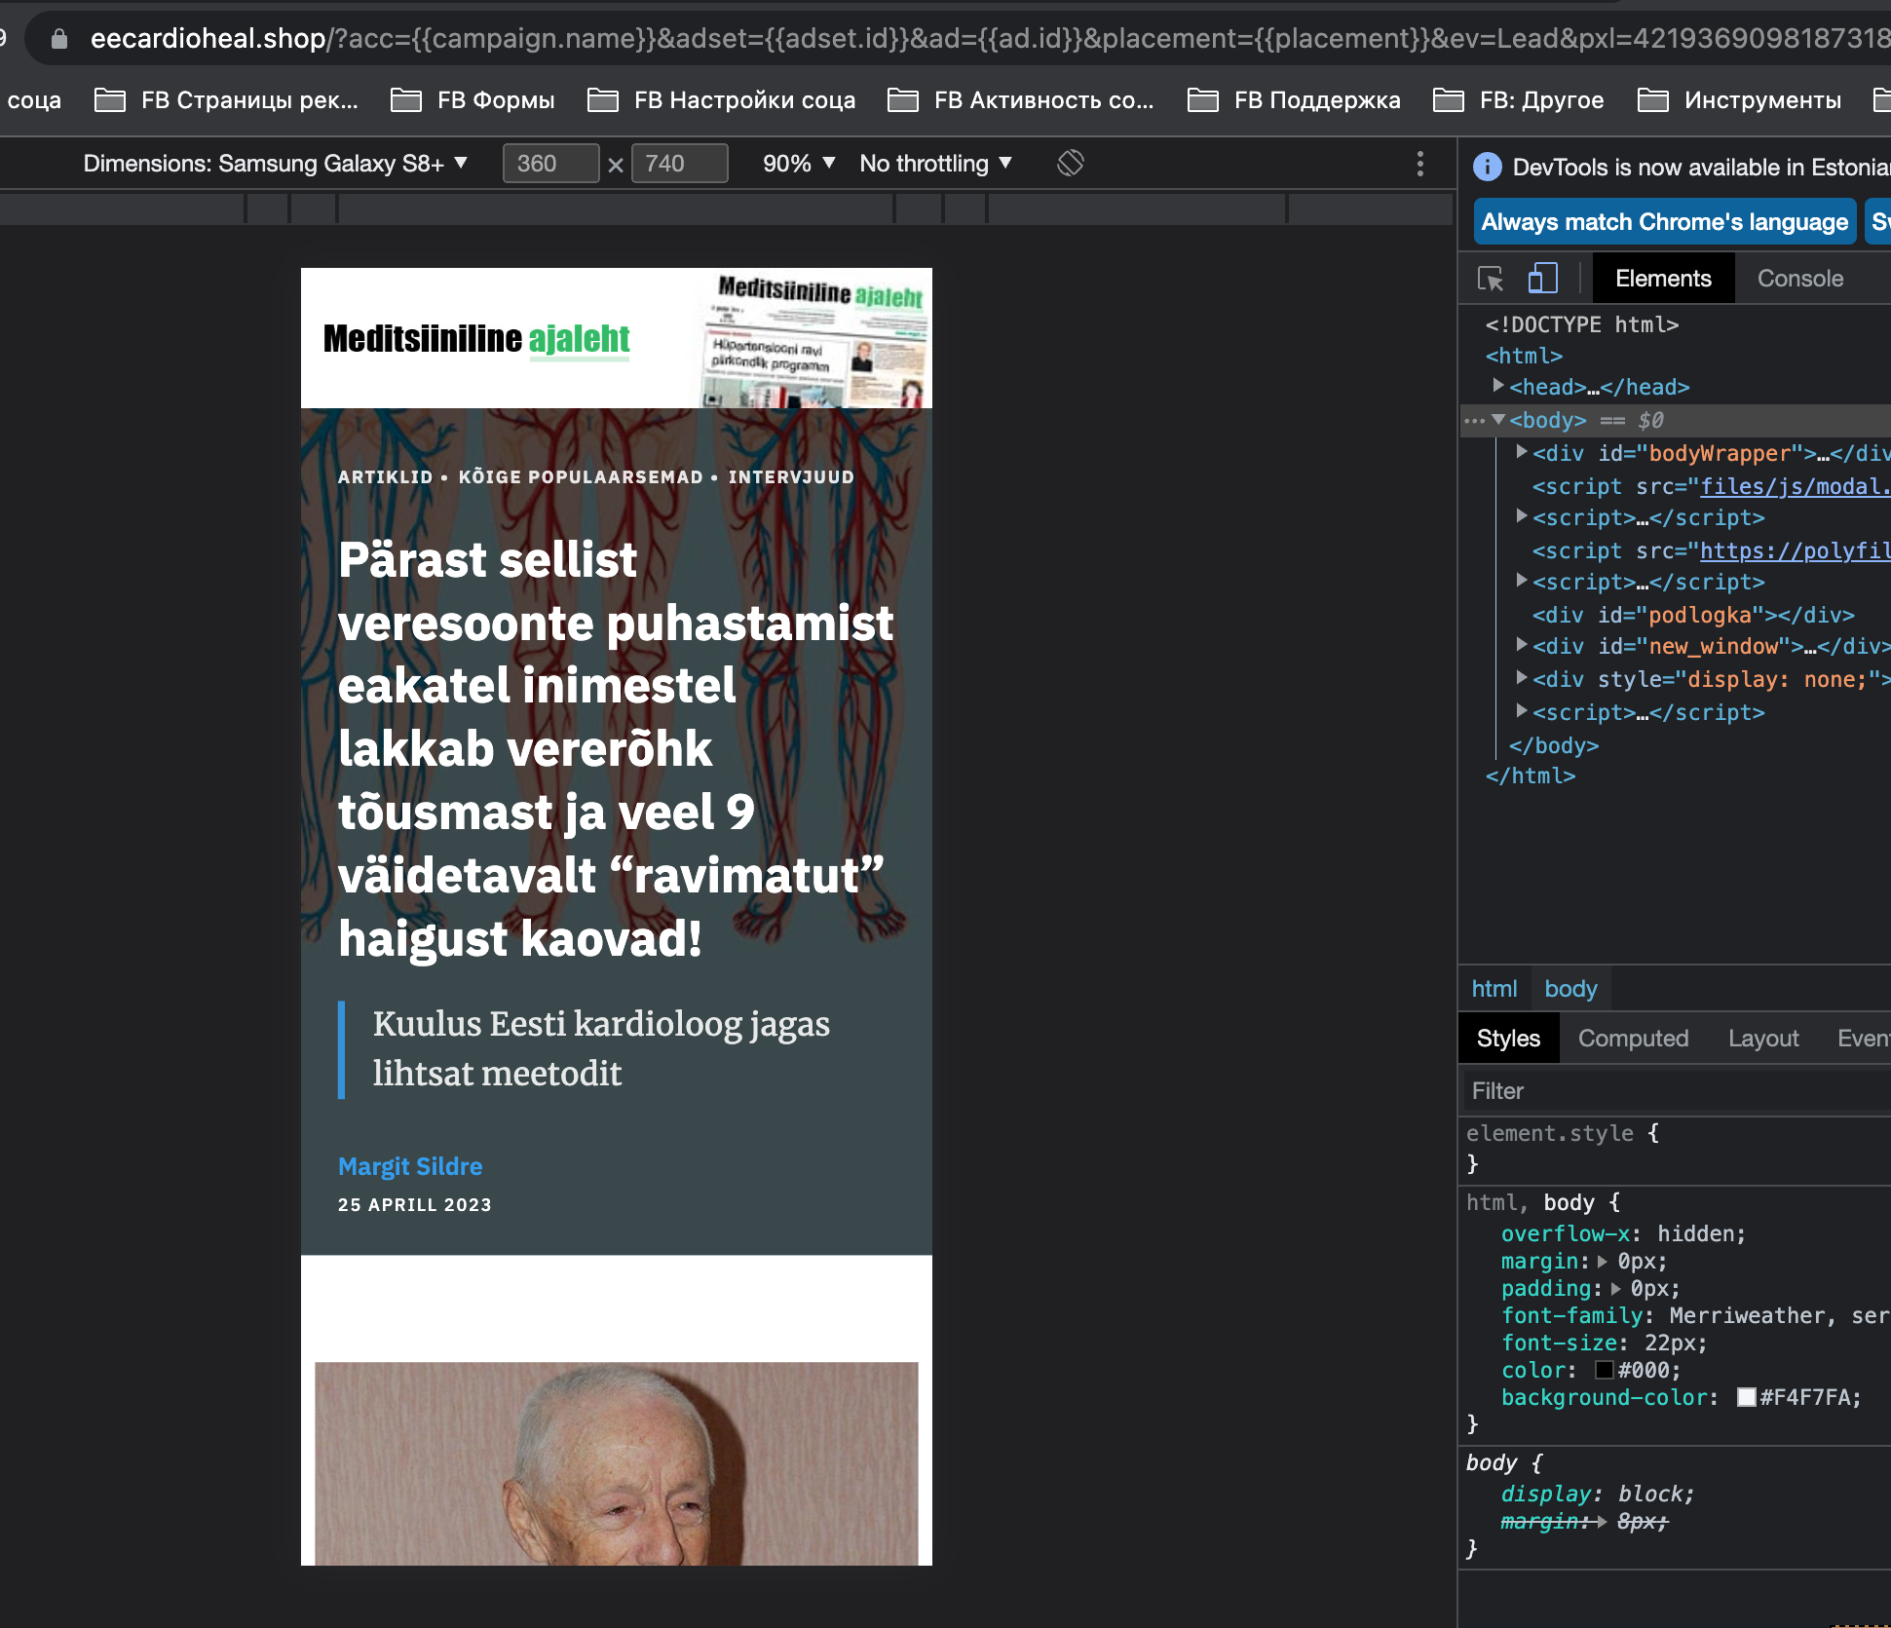Click the width field showing 360
The image size is (1891, 1628).
[x=550, y=164]
